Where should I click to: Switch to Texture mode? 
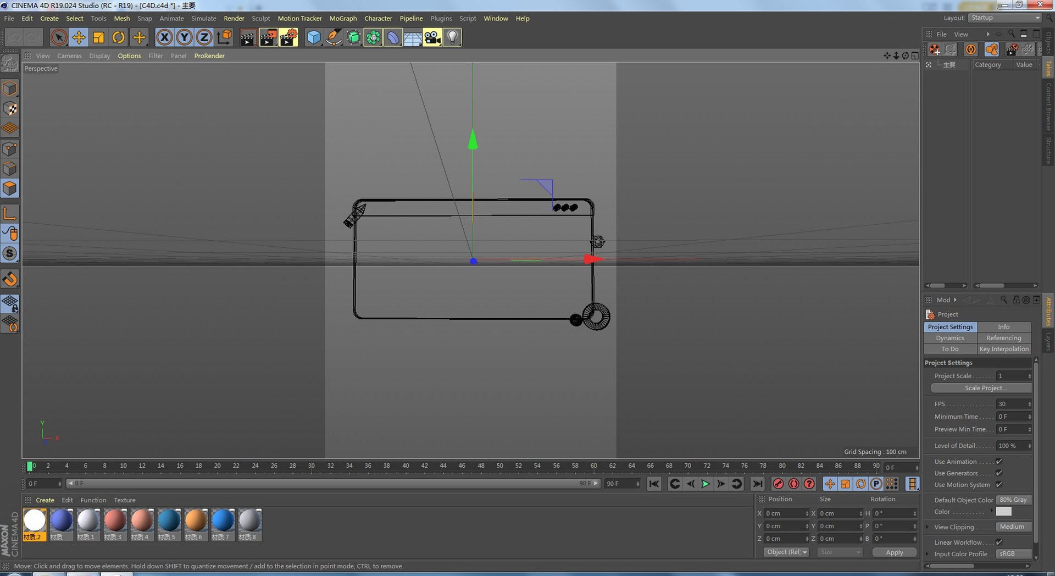pyautogui.click(x=10, y=109)
